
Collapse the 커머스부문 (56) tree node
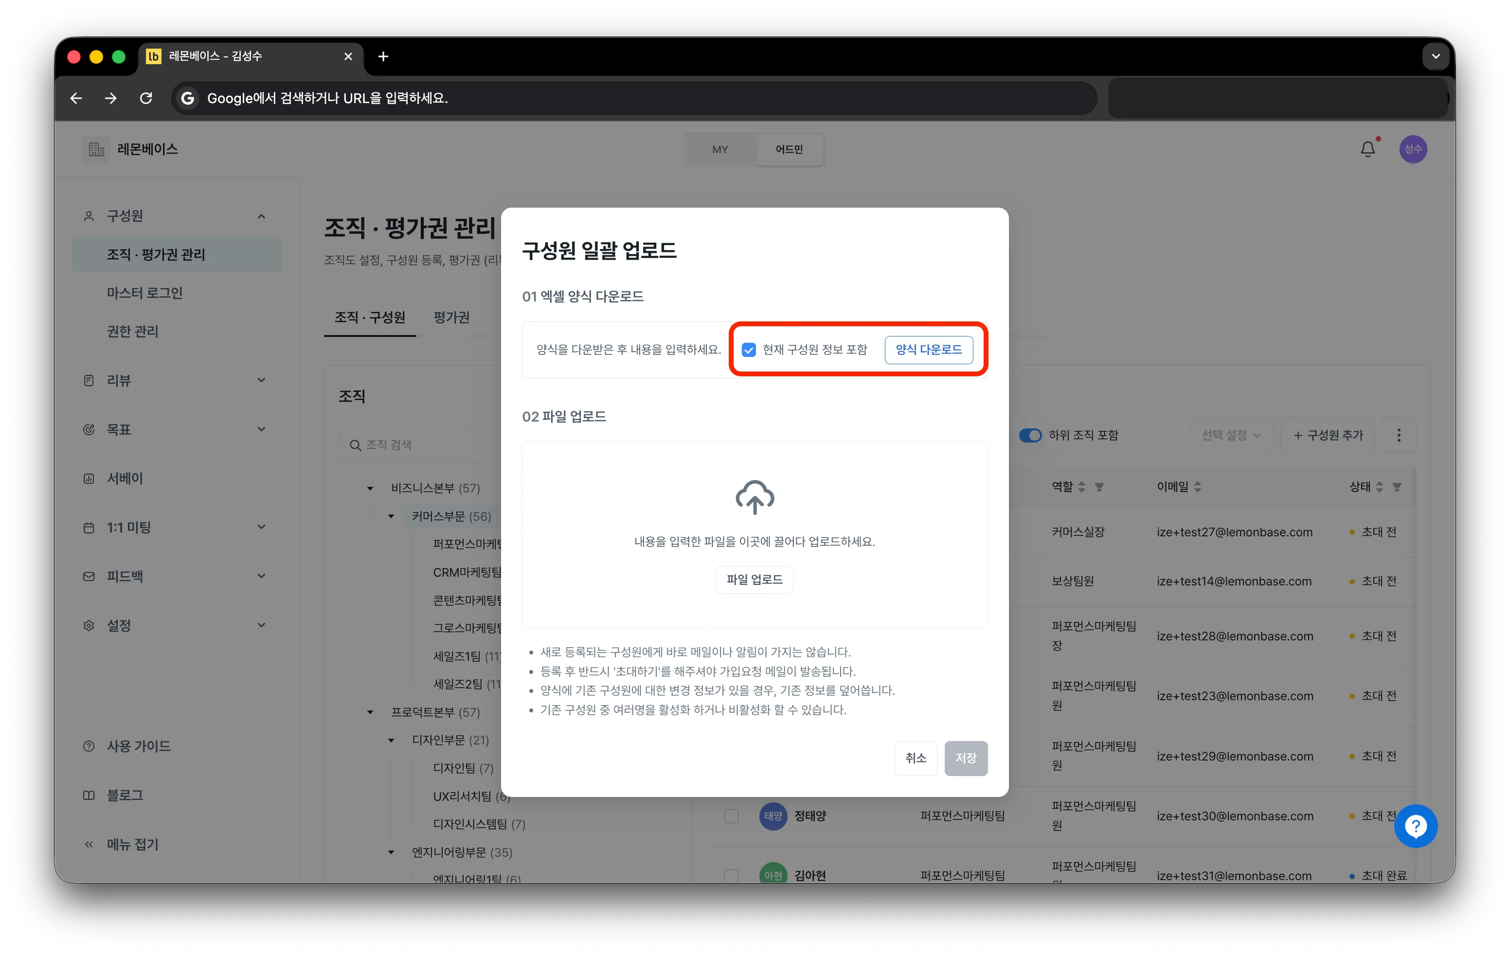391,516
